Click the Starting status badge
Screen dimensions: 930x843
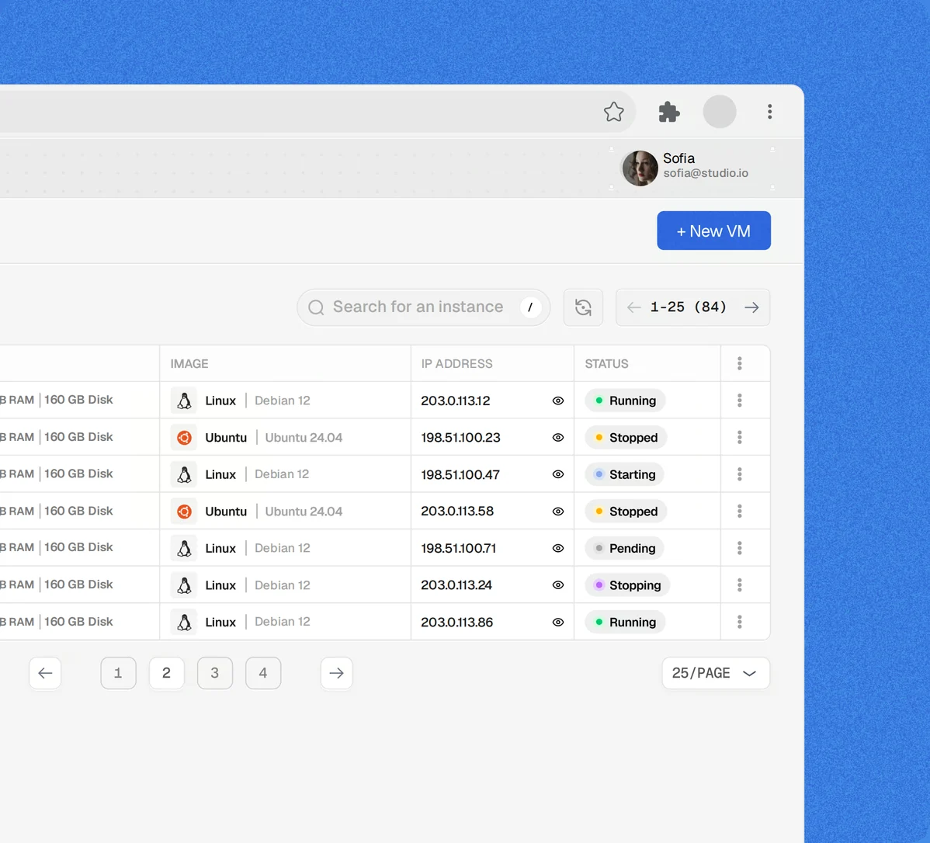(625, 474)
